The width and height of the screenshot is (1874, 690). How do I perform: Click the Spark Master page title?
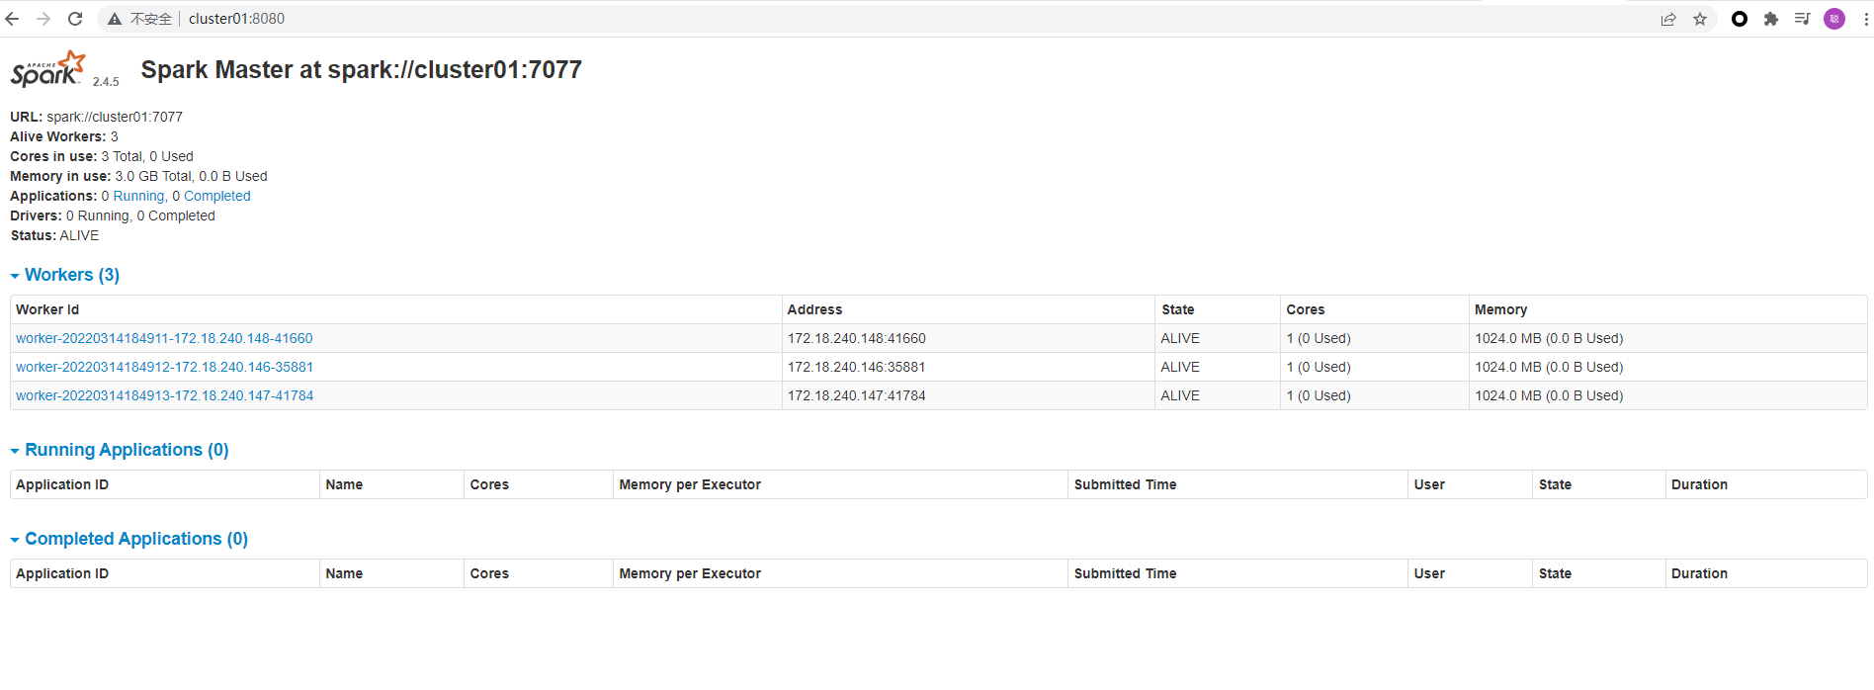[361, 69]
